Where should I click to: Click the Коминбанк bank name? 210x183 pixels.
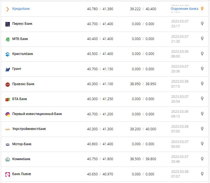[x=21, y=159]
